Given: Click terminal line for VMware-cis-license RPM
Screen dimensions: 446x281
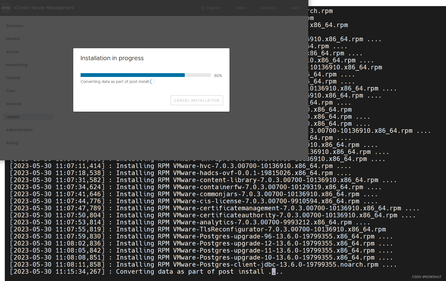Looking at the screenshot, I should (x=194, y=201).
